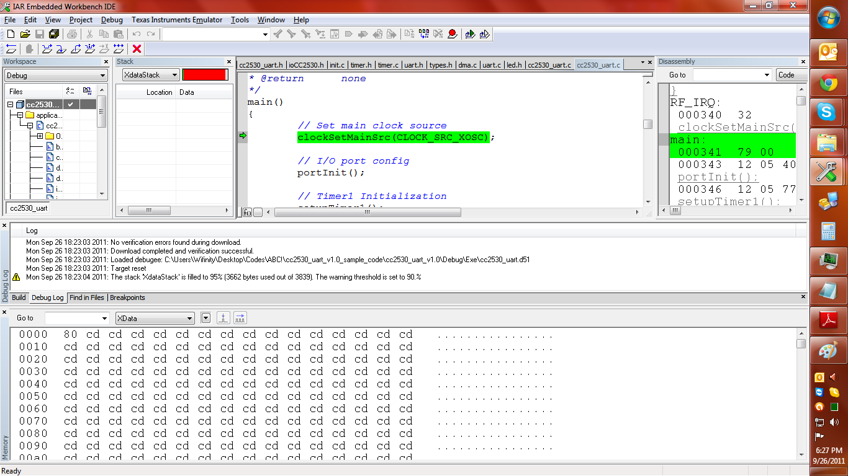
Task: Expand the Output folder in workspace tree
Action: point(40,136)
